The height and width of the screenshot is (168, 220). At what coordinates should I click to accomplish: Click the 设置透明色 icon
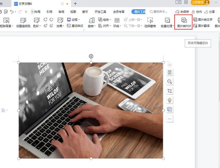23,21
